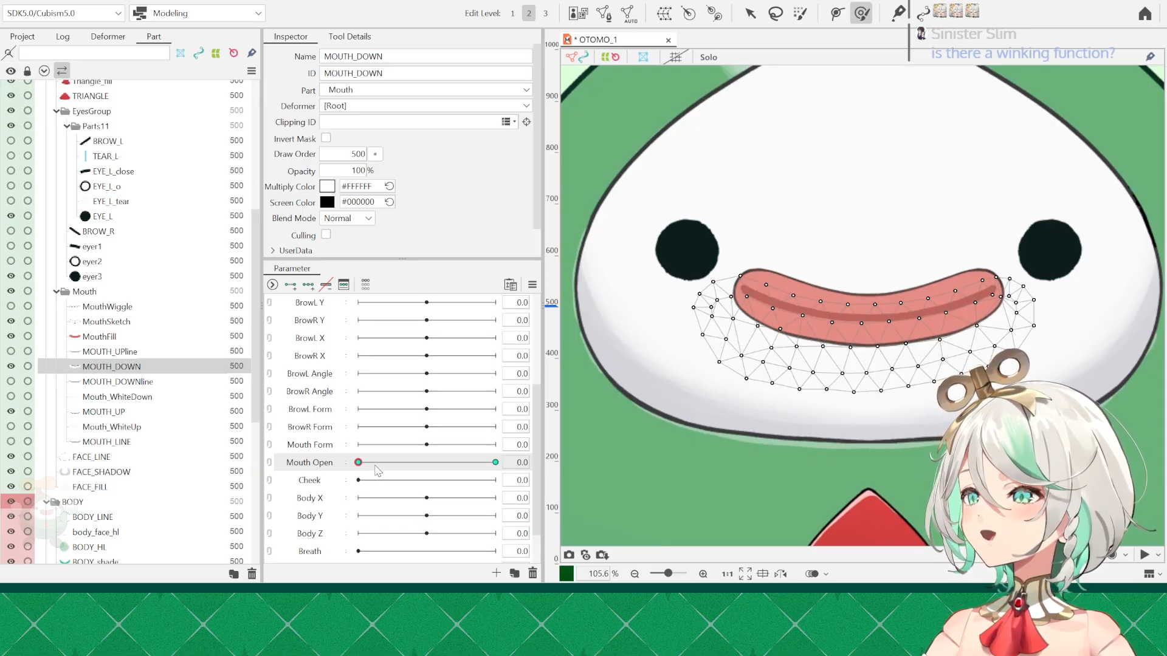This screenshot has height=656, width=1167.
Task: Collapse the EyesGroup folder
Action: [x=57, y=111]
